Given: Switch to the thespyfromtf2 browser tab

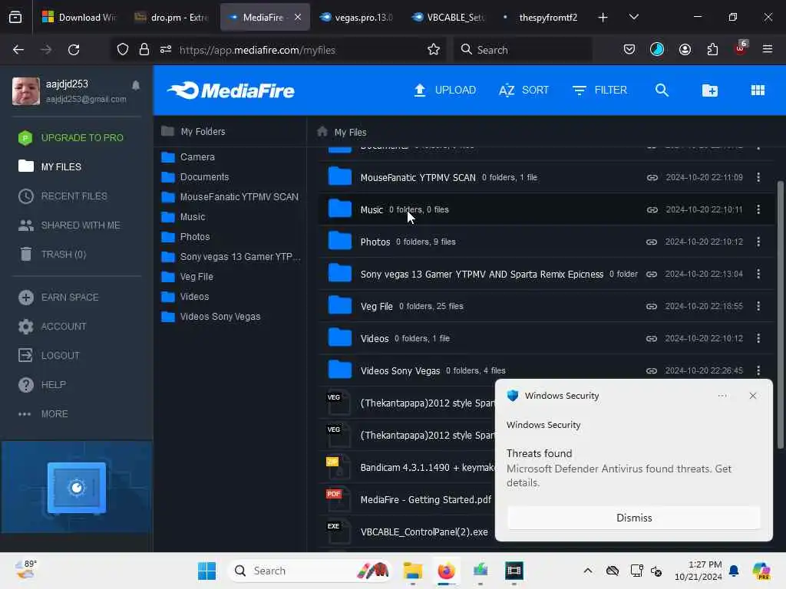Looking at the screenshot, I should tap(540, 17).
